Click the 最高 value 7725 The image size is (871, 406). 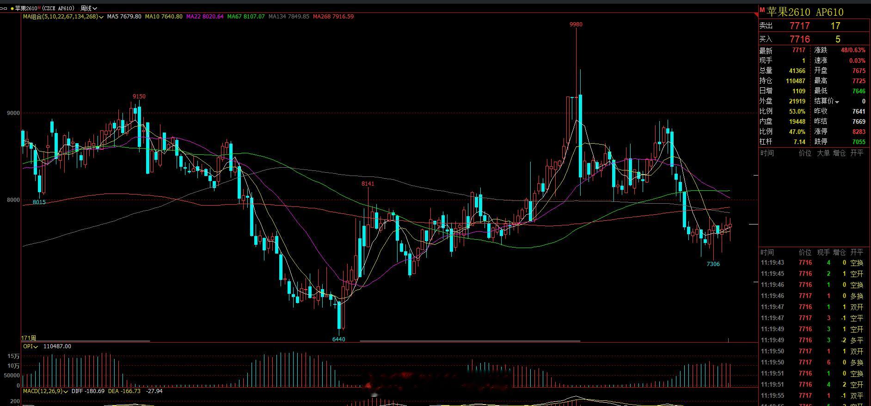[859, 81]
